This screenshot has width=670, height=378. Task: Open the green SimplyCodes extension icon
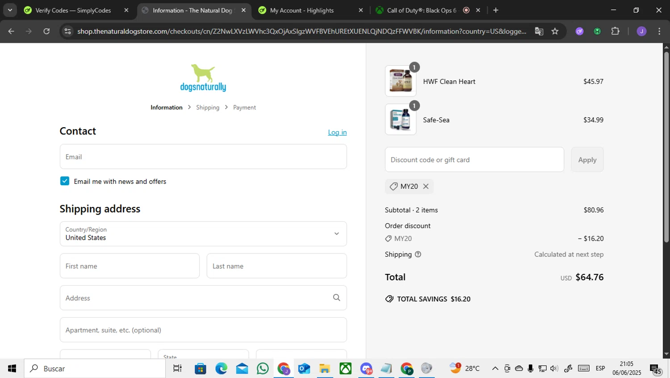[597, 31]
